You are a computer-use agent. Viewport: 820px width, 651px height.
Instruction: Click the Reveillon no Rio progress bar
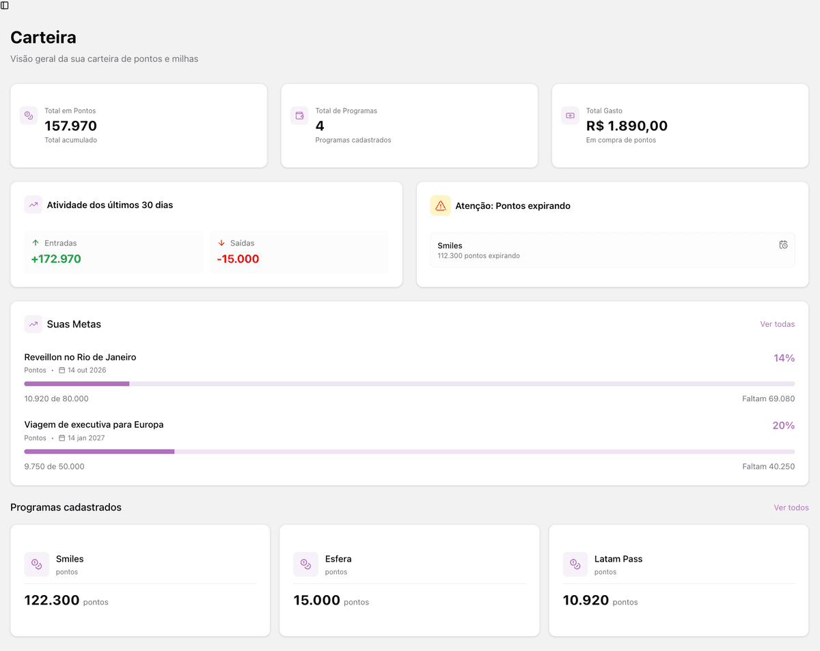[410, 384]
